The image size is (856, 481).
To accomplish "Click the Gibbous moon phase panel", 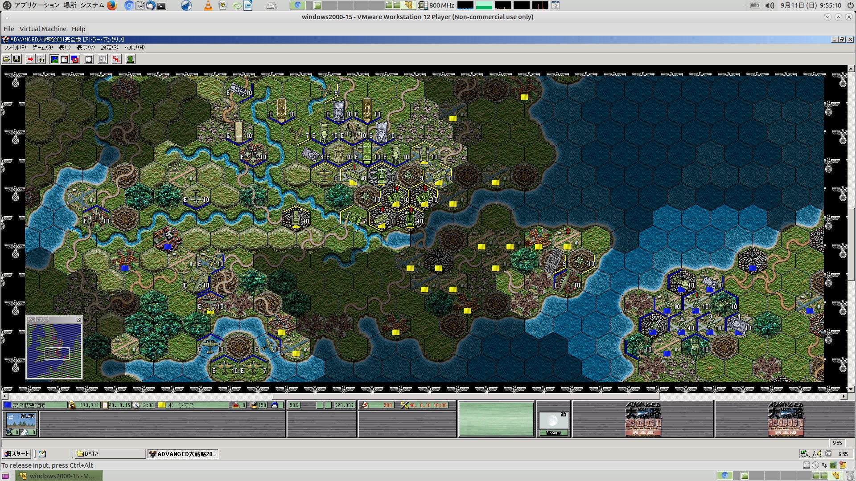I will 553,424.
